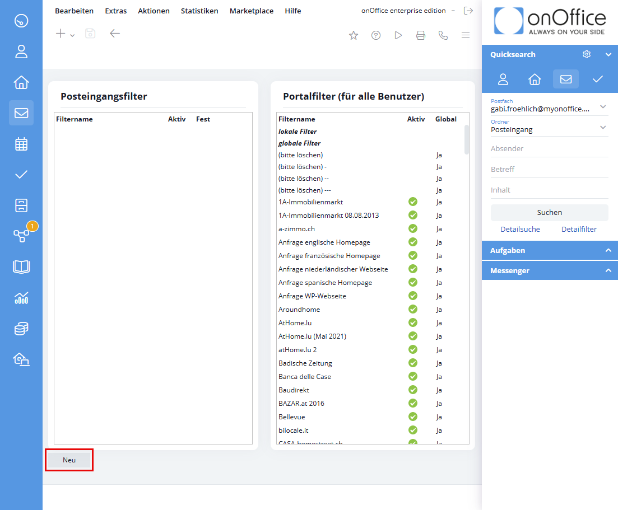Image resolution: width=618 pixels, height=510 pixels.
Task: Open Quicksearch settings gear
Action: tap(587, 54)
